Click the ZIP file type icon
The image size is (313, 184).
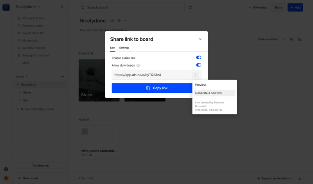[85, 132]
